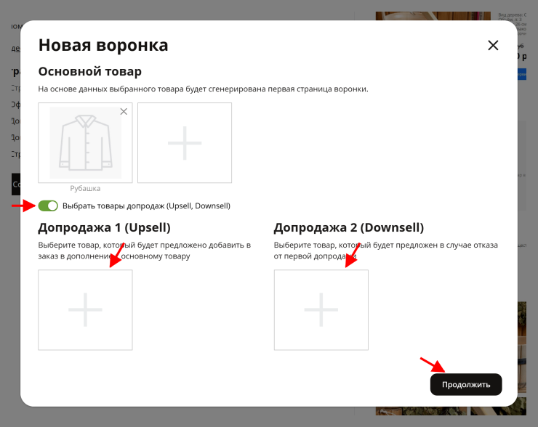This screenshot has height=427, width=538.
Task: Click the Продолжить button
Action: 466,384
